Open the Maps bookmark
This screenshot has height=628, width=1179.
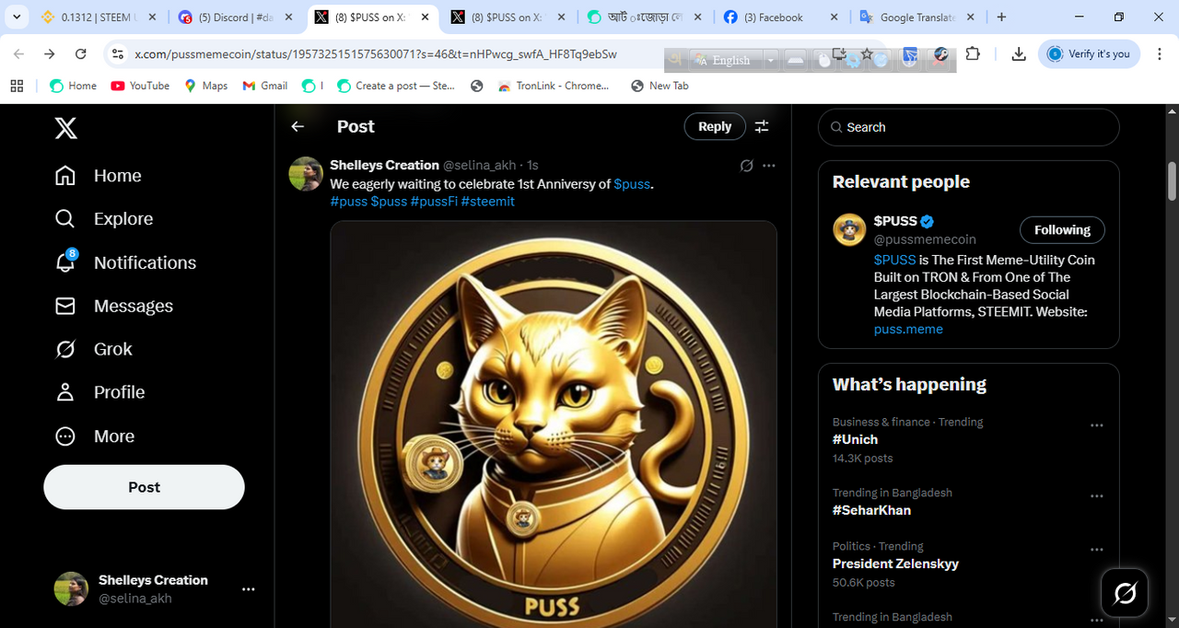click(205, 86)
